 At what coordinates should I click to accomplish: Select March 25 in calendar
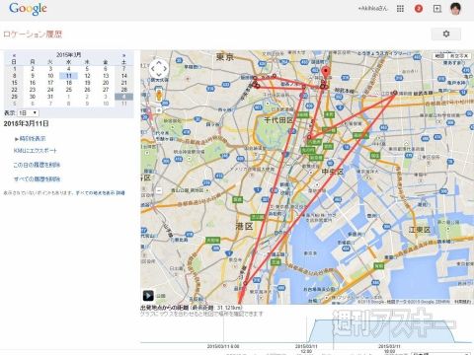(69, 90)
